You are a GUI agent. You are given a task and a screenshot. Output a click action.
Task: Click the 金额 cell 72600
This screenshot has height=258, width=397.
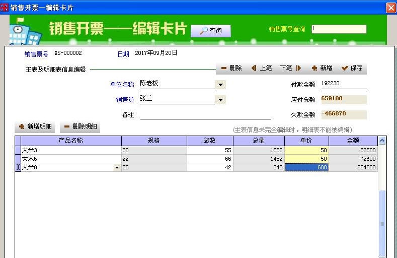(353, 159)
